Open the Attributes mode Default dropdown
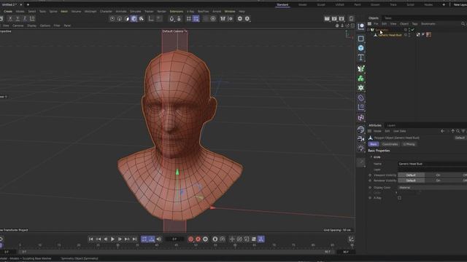467x262 pixels. pyautogui.click(x=460, y=138)
